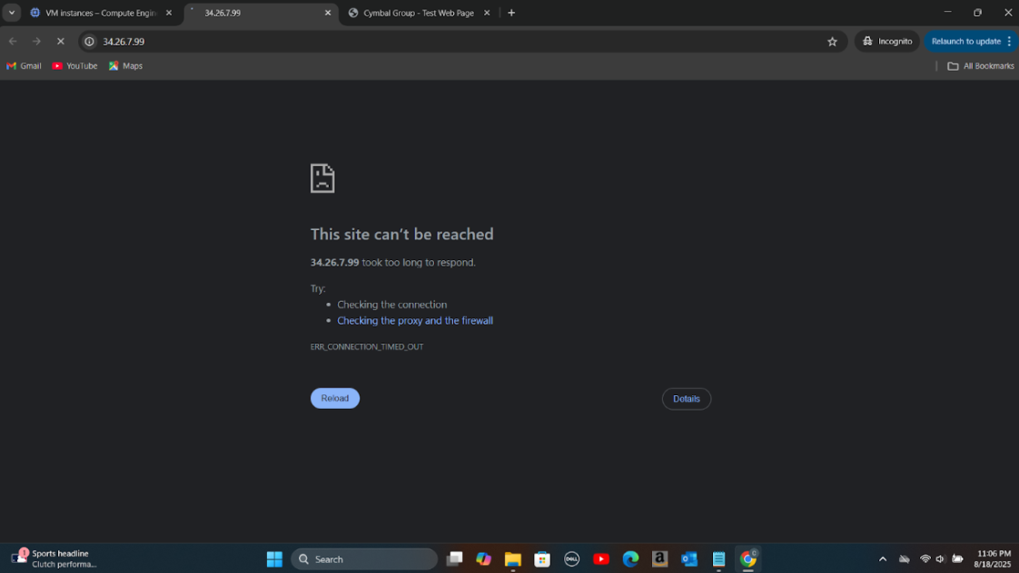Open File Explorer from the taskbar
The image size is (1019, 573).
click(x=513, y=559)
